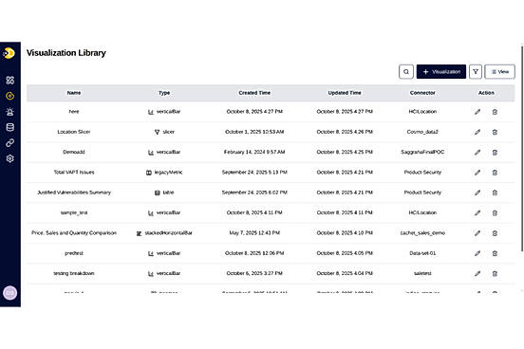The width and height of the screenshot is (524, 349).
Task: Edit the Total VAPT Issues row
Action: point(477,173)
